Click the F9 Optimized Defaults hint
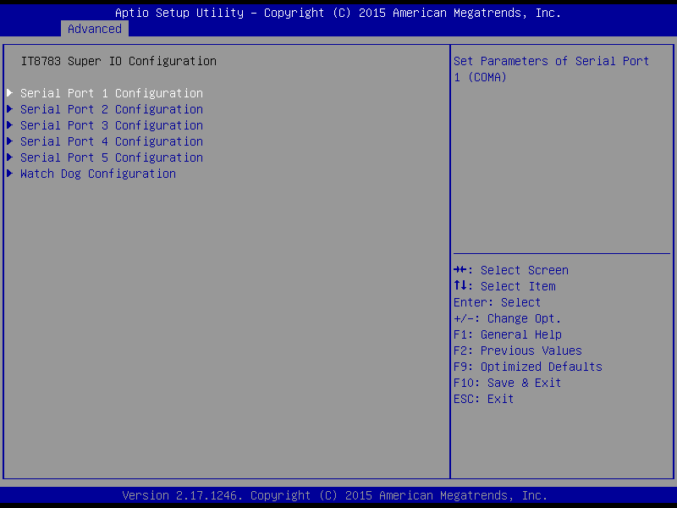This screenshot has height=508, width=677. click(x=527, y=367)
